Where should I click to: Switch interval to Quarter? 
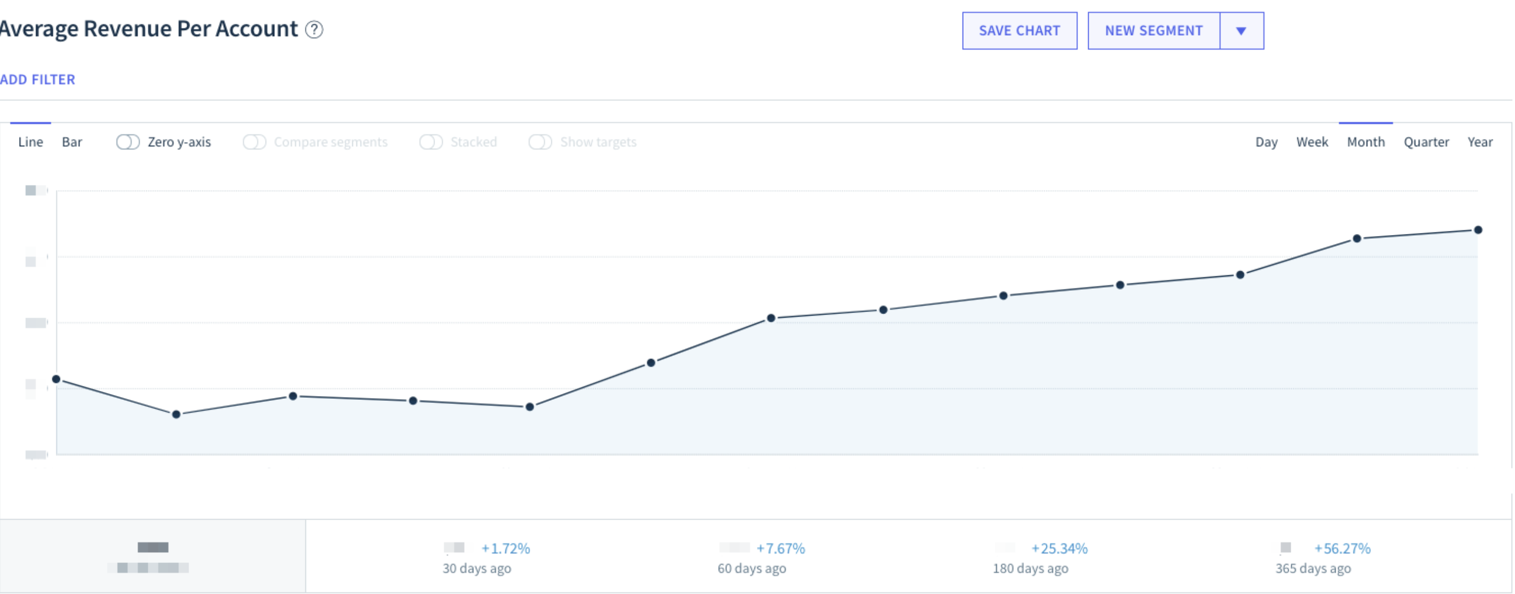(x=1426, y=143)
